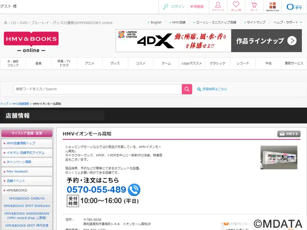
Task: Focus the search keyword input field
Action: coord(97,89)
